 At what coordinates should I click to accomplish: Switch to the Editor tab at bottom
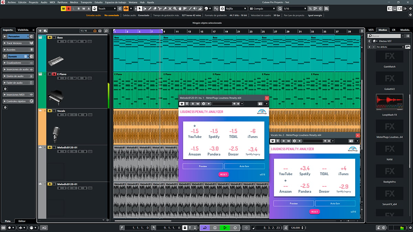point(22,221)
